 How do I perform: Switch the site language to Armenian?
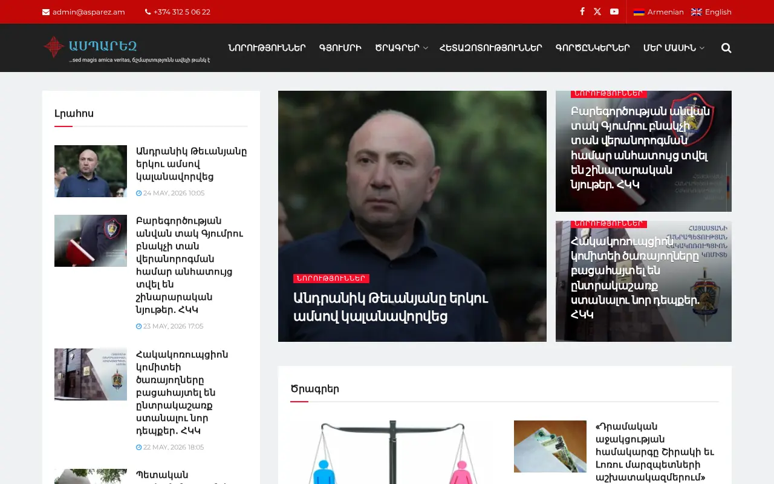(659, 12)
